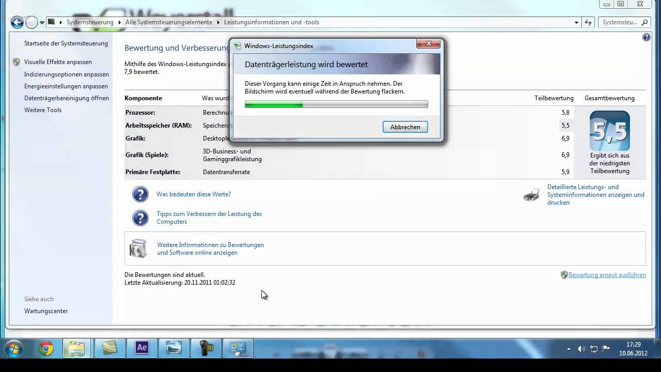Screen dimensions: 661x372
Task: Open the camcorder app in the taskbar
Action: coord(206,348)
